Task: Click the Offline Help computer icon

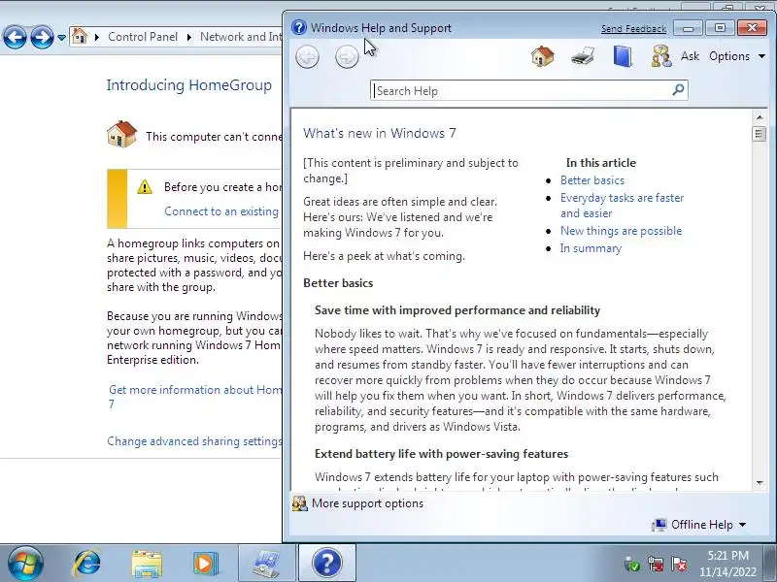Action: 659,525
